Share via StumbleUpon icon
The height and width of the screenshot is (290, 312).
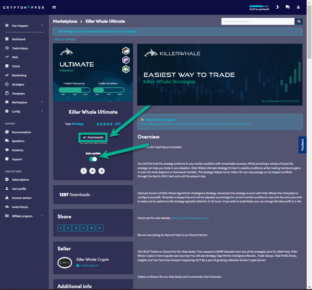[x=99, y=228]
